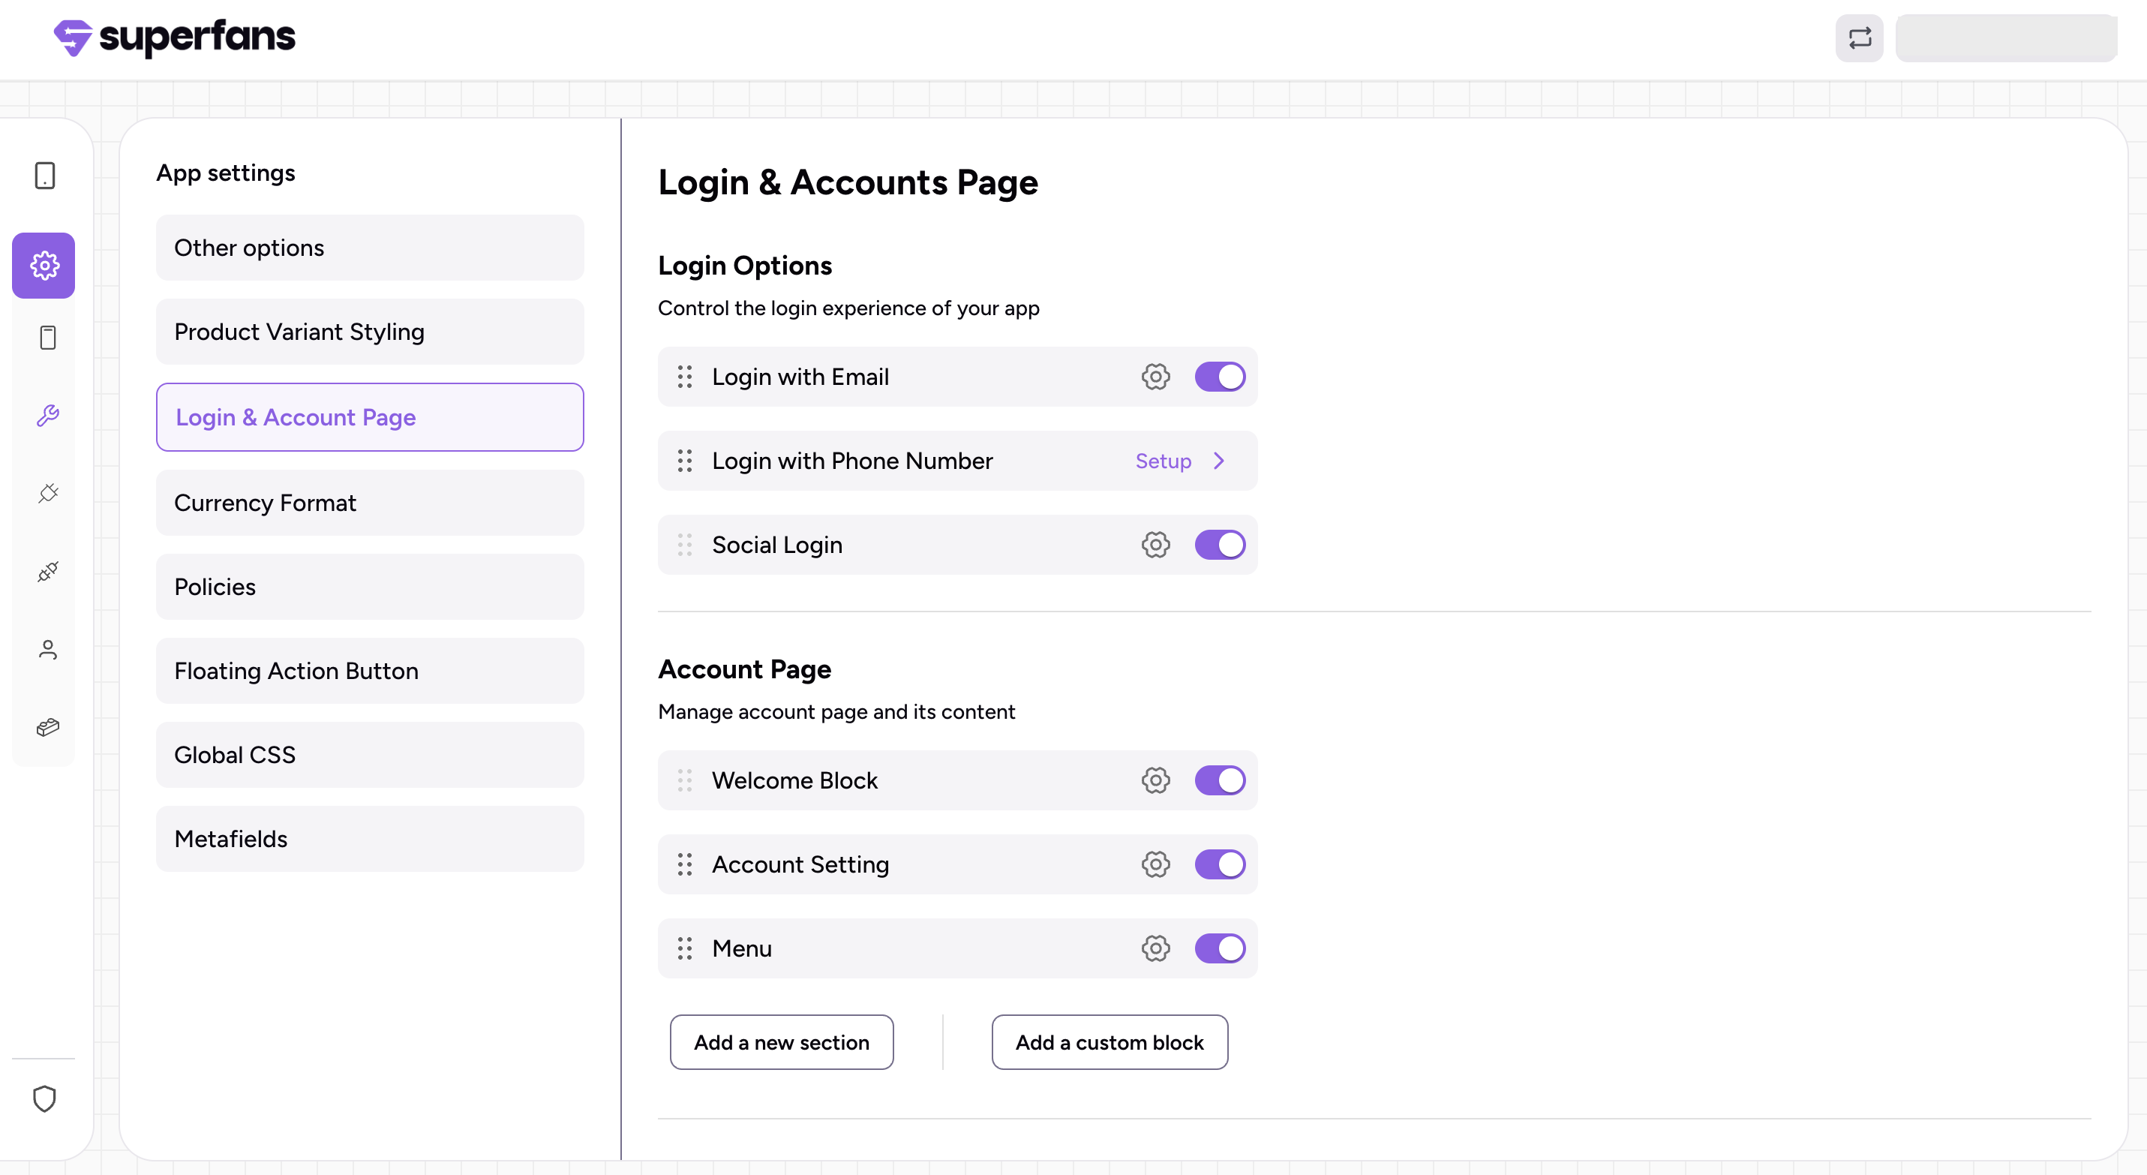Select the Global CSS menu item

[369, 755]
